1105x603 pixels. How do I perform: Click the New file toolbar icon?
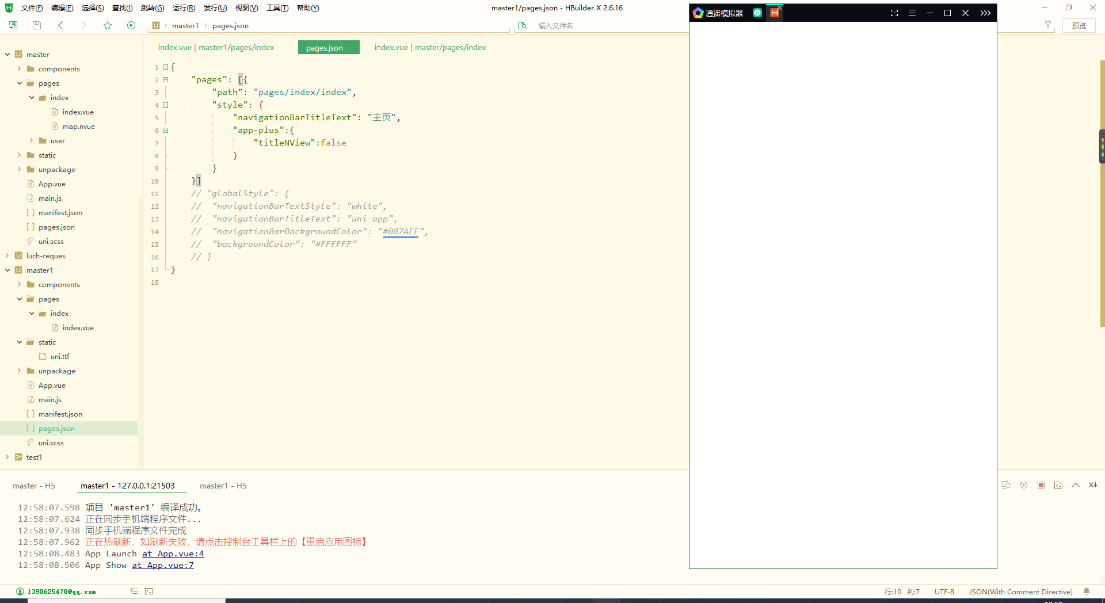tap(13, 25)
